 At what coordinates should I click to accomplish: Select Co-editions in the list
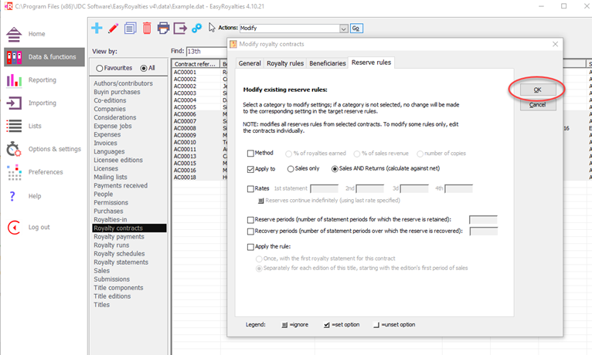pos(110,100)
